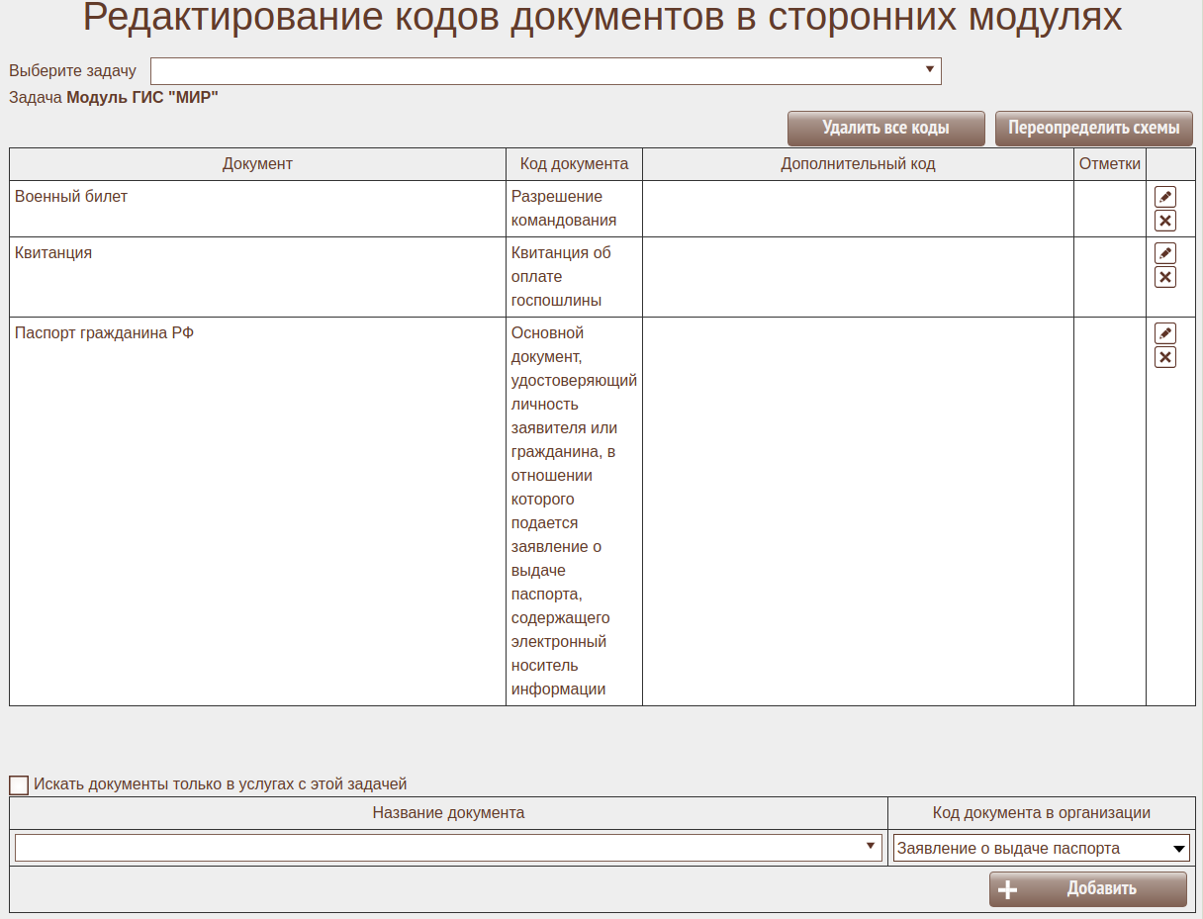Click the Документ column header
Image resolution: width=1203 pixels, height=919 pixels.
pyautogui.click(x=257, y=164)
